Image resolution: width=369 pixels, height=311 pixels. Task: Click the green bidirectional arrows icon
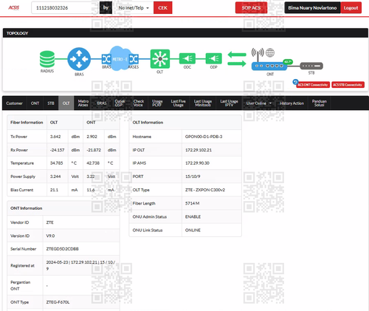point(237,59)
